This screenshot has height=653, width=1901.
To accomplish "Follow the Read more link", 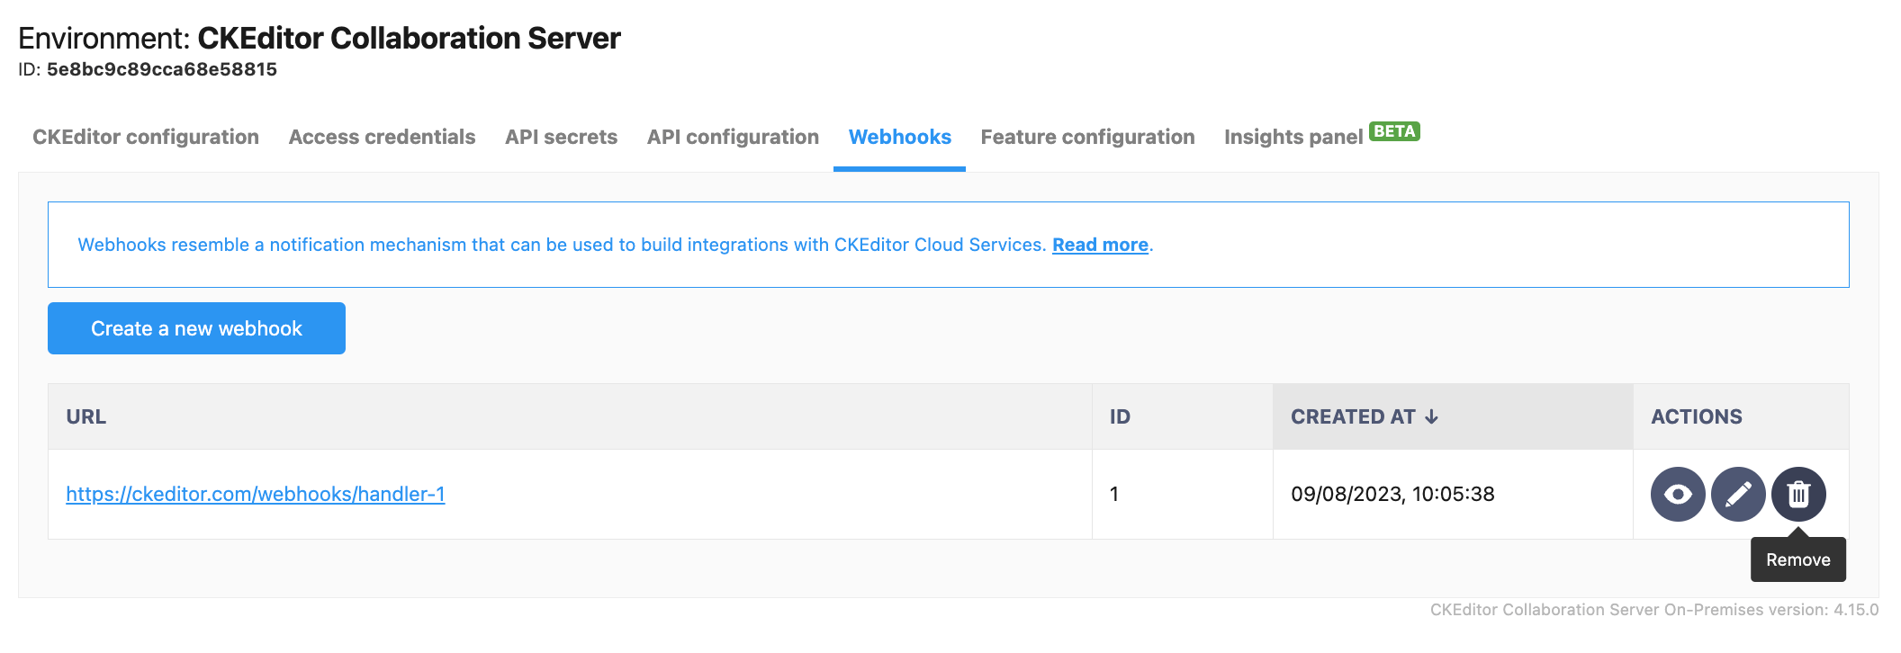I will click(1100, 245).
